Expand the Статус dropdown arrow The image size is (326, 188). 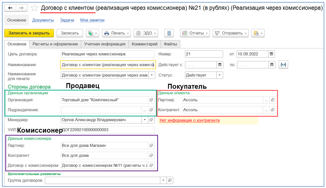coord(220,75)
